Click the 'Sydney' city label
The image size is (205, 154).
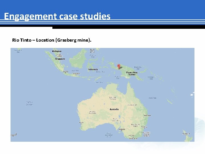[x=144, y=127]
